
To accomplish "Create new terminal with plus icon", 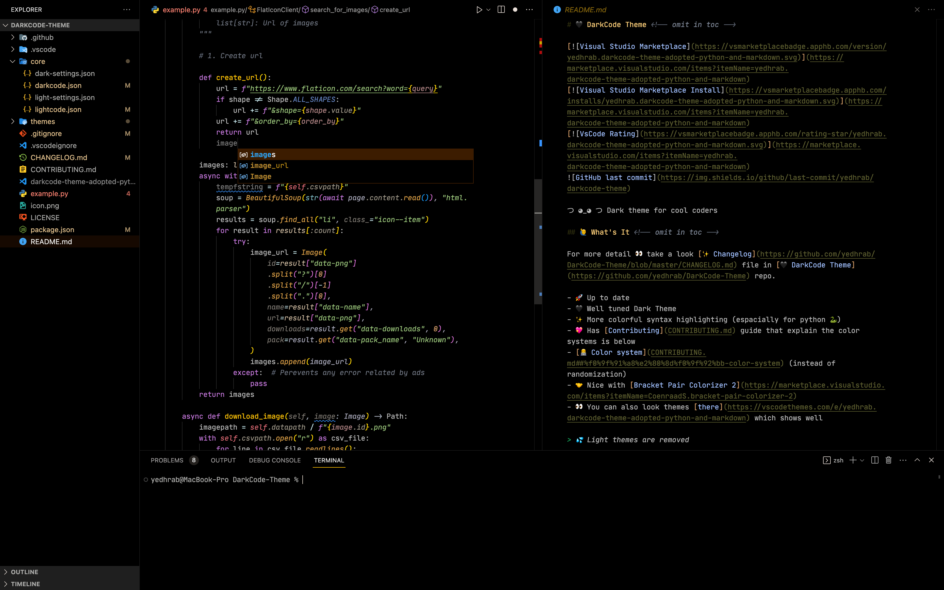I will pos(853,460).
